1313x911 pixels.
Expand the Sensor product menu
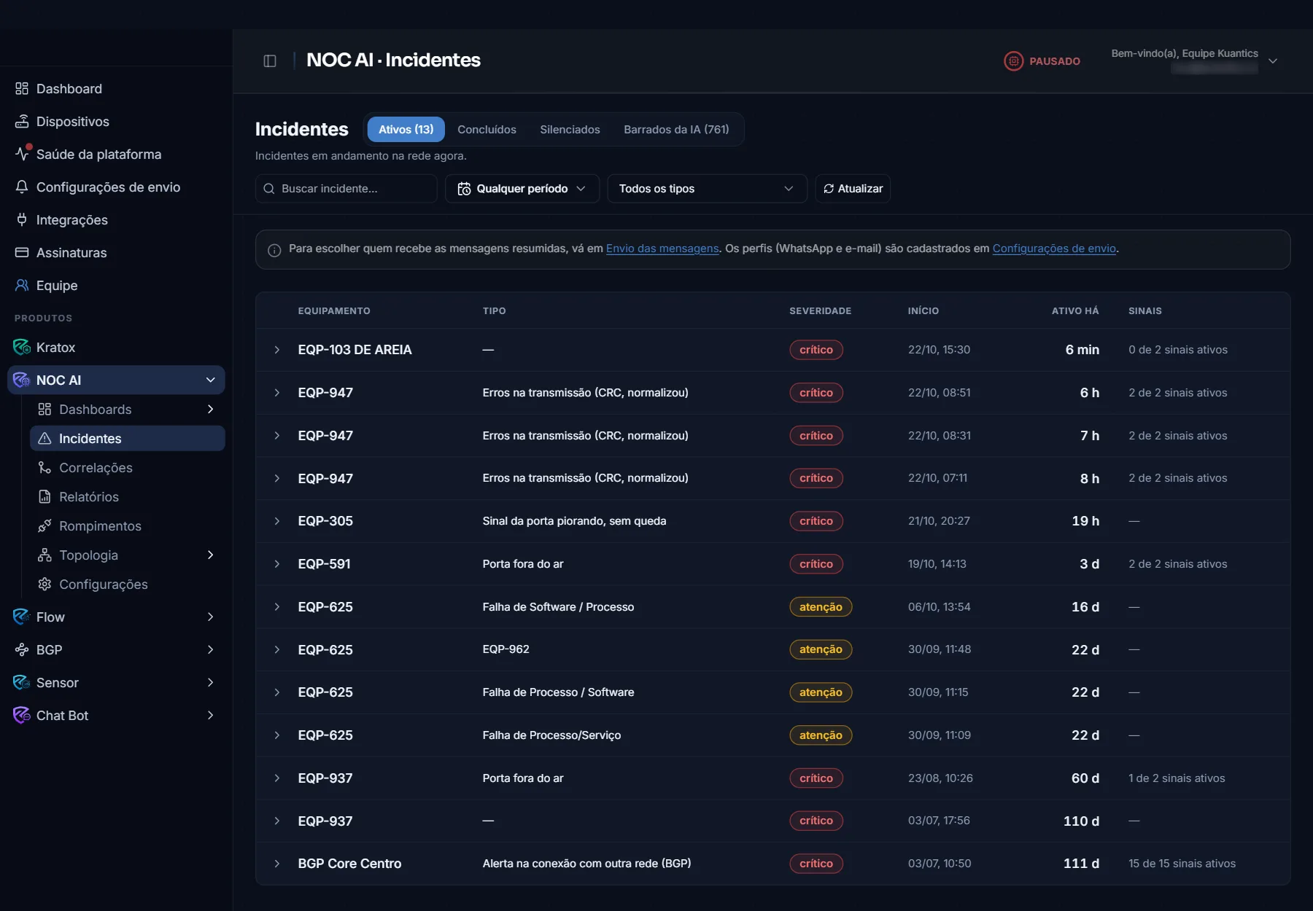tap(210, 683)
